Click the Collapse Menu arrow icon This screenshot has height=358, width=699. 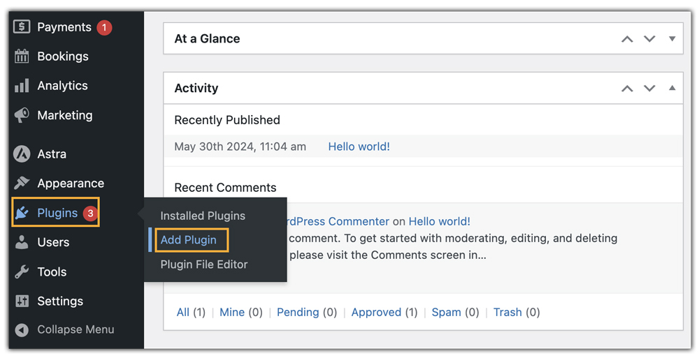click(22, 330)
